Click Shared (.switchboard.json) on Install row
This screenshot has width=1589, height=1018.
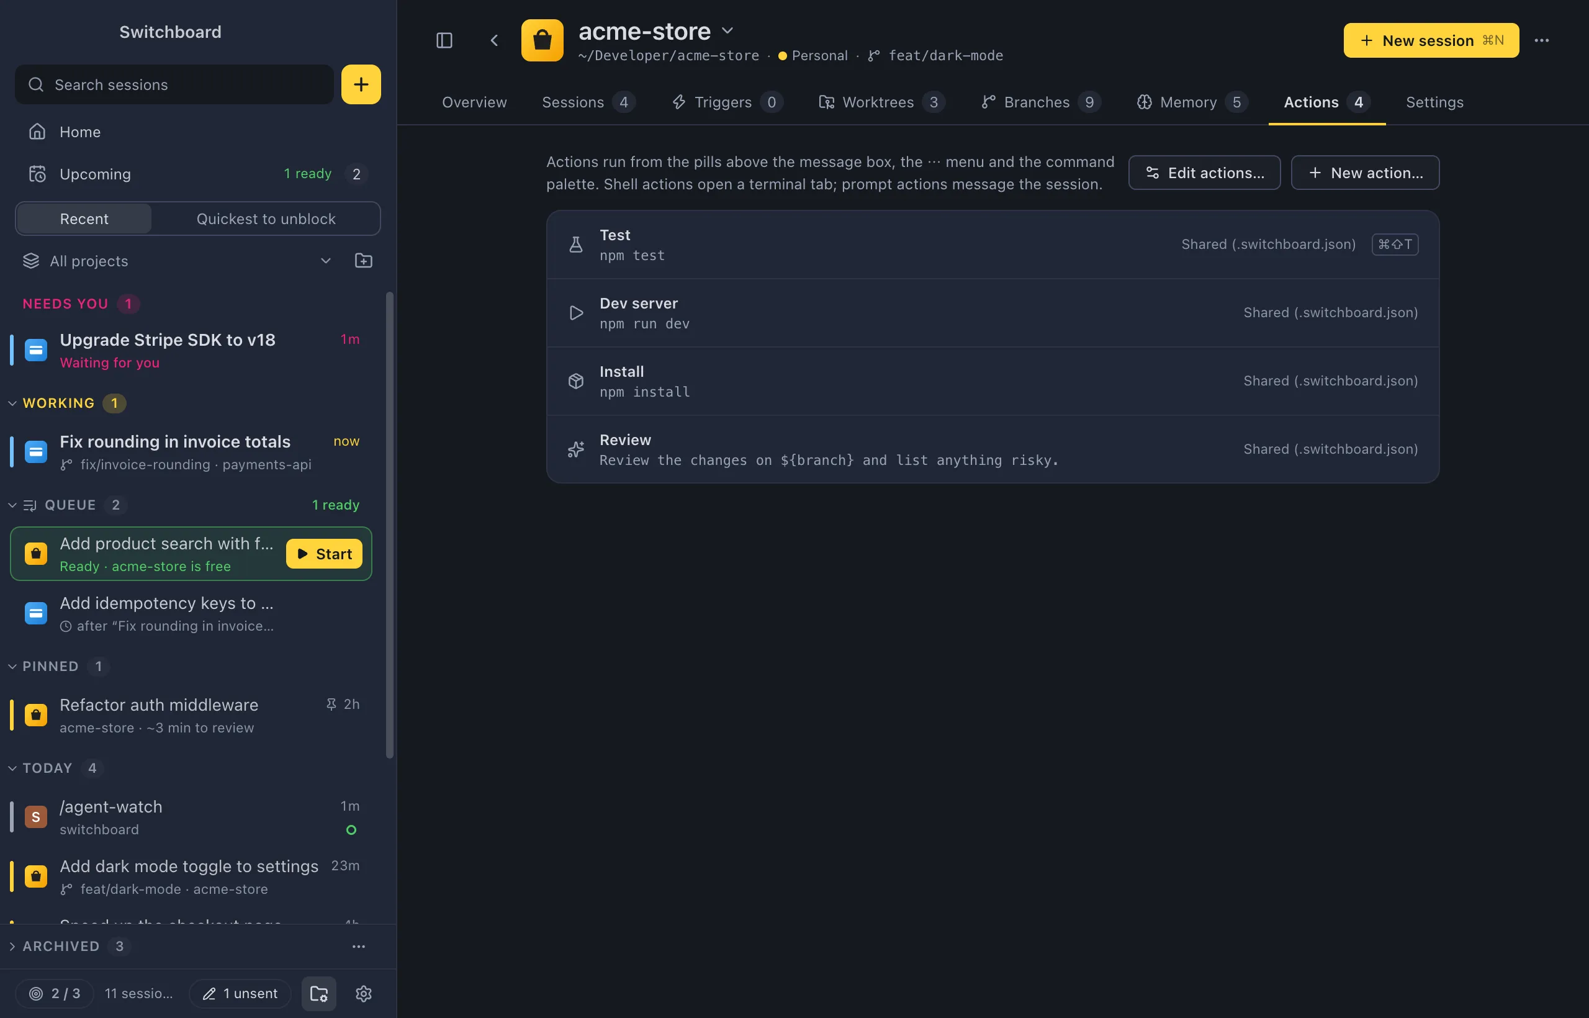[x=1331, y=381]
